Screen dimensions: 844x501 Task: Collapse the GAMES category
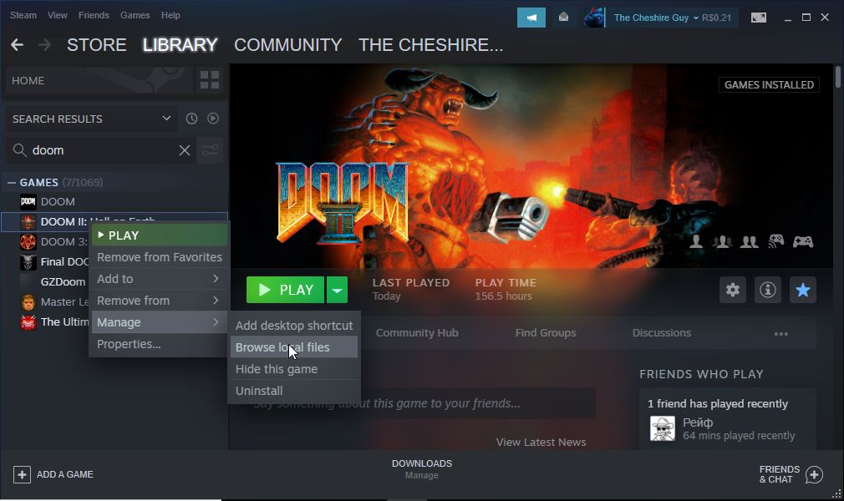pos(12,182)
